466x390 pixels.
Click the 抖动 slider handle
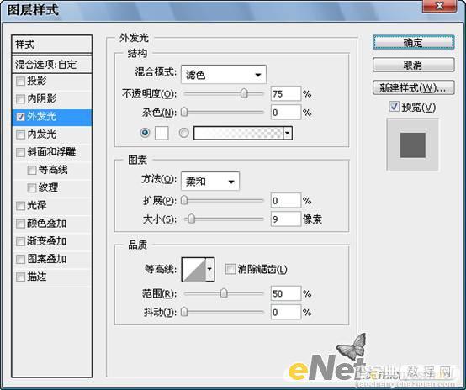click(184, 312)
